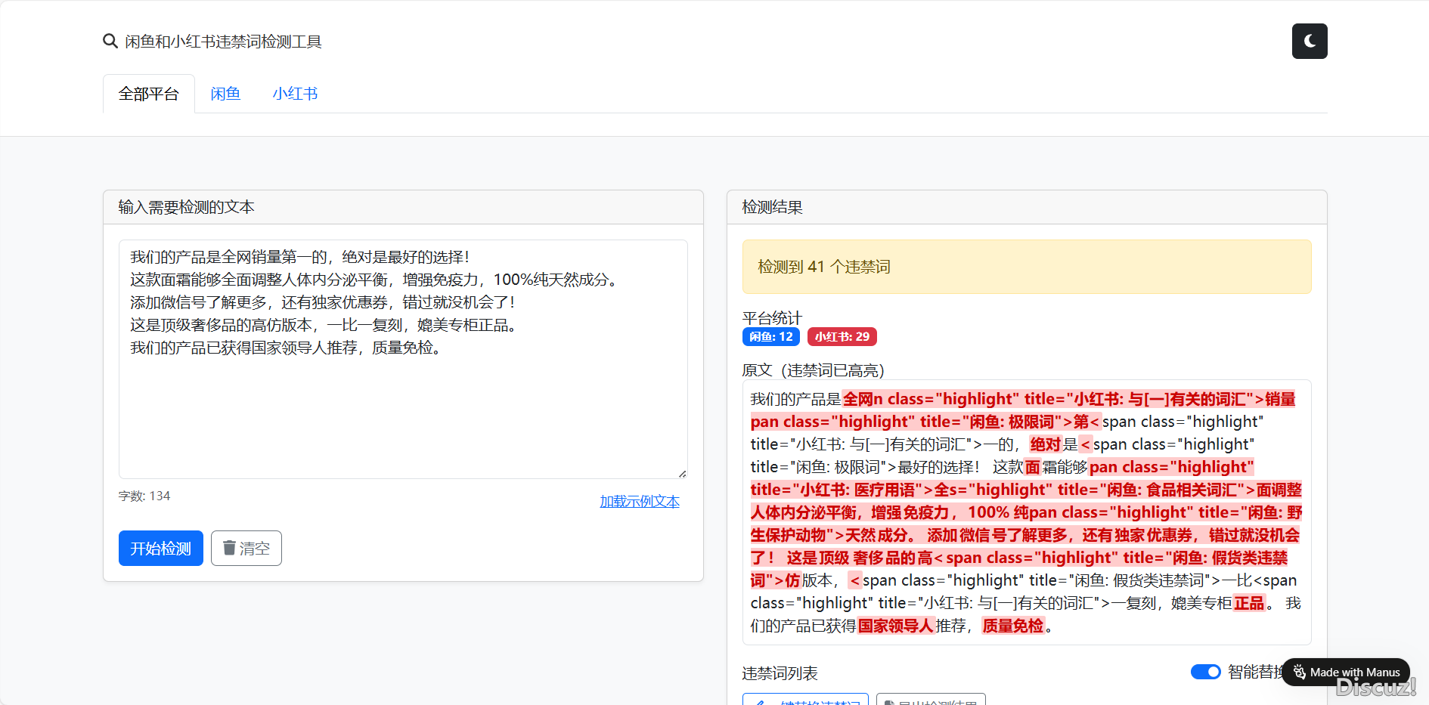This screenshot has width=1429, height=705.
Task: Click the 字数: 134 character count
Action: [x=144, y=496]
